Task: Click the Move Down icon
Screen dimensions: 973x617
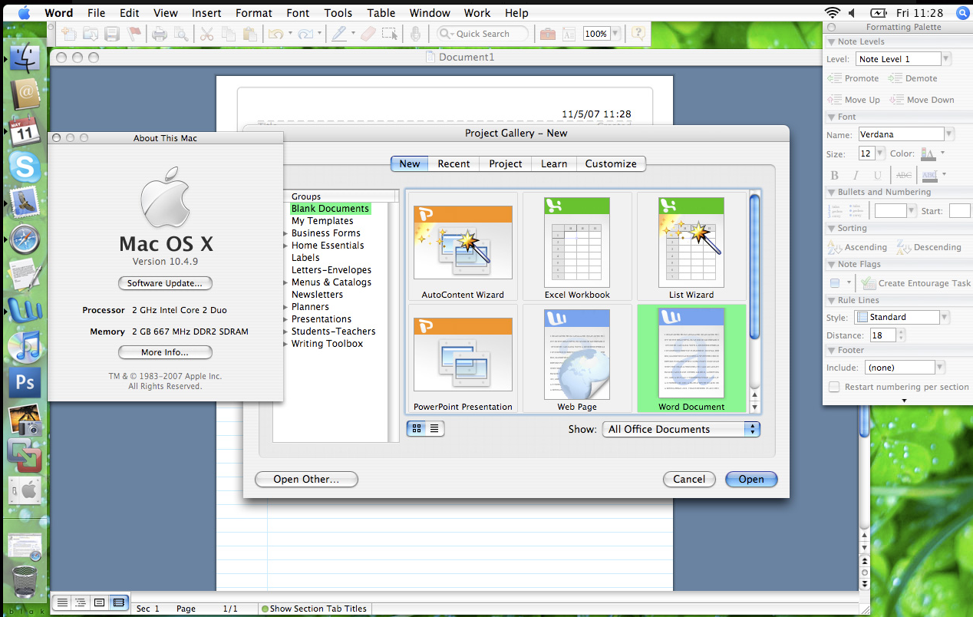Action: (x=895, y=100)
